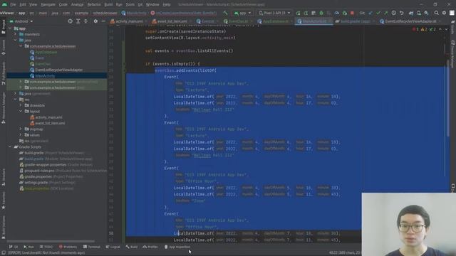Open the Profile app gauge icon
456x256 pixels.
tap(337, 13)
